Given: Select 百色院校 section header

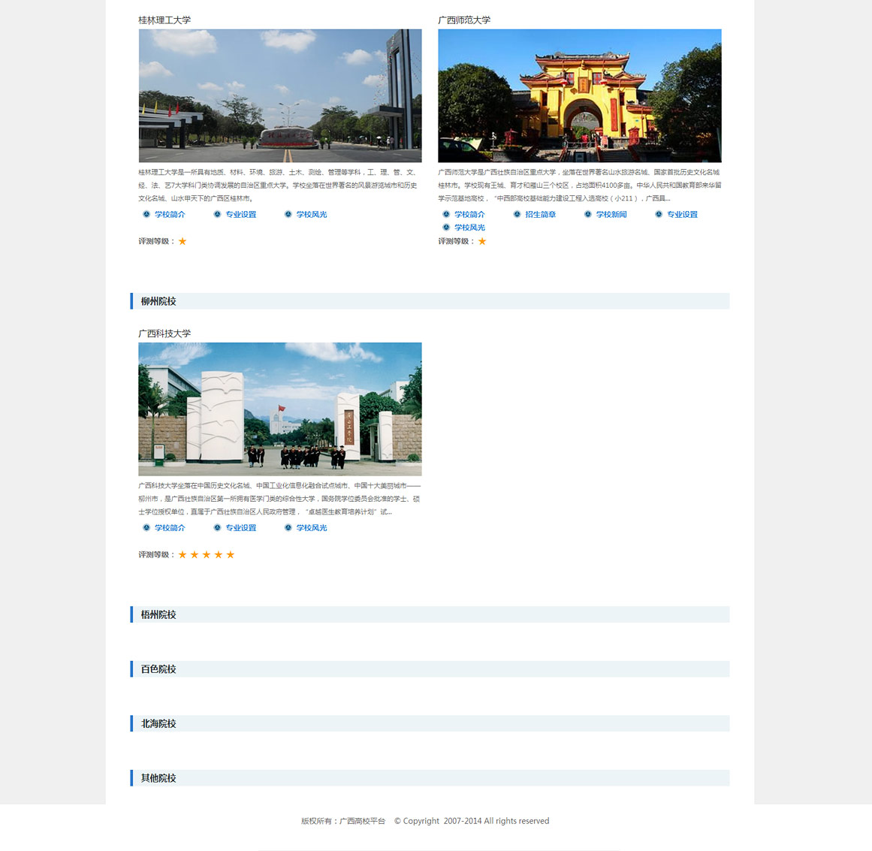Looking at the screenshot, I should click(430, 669).
